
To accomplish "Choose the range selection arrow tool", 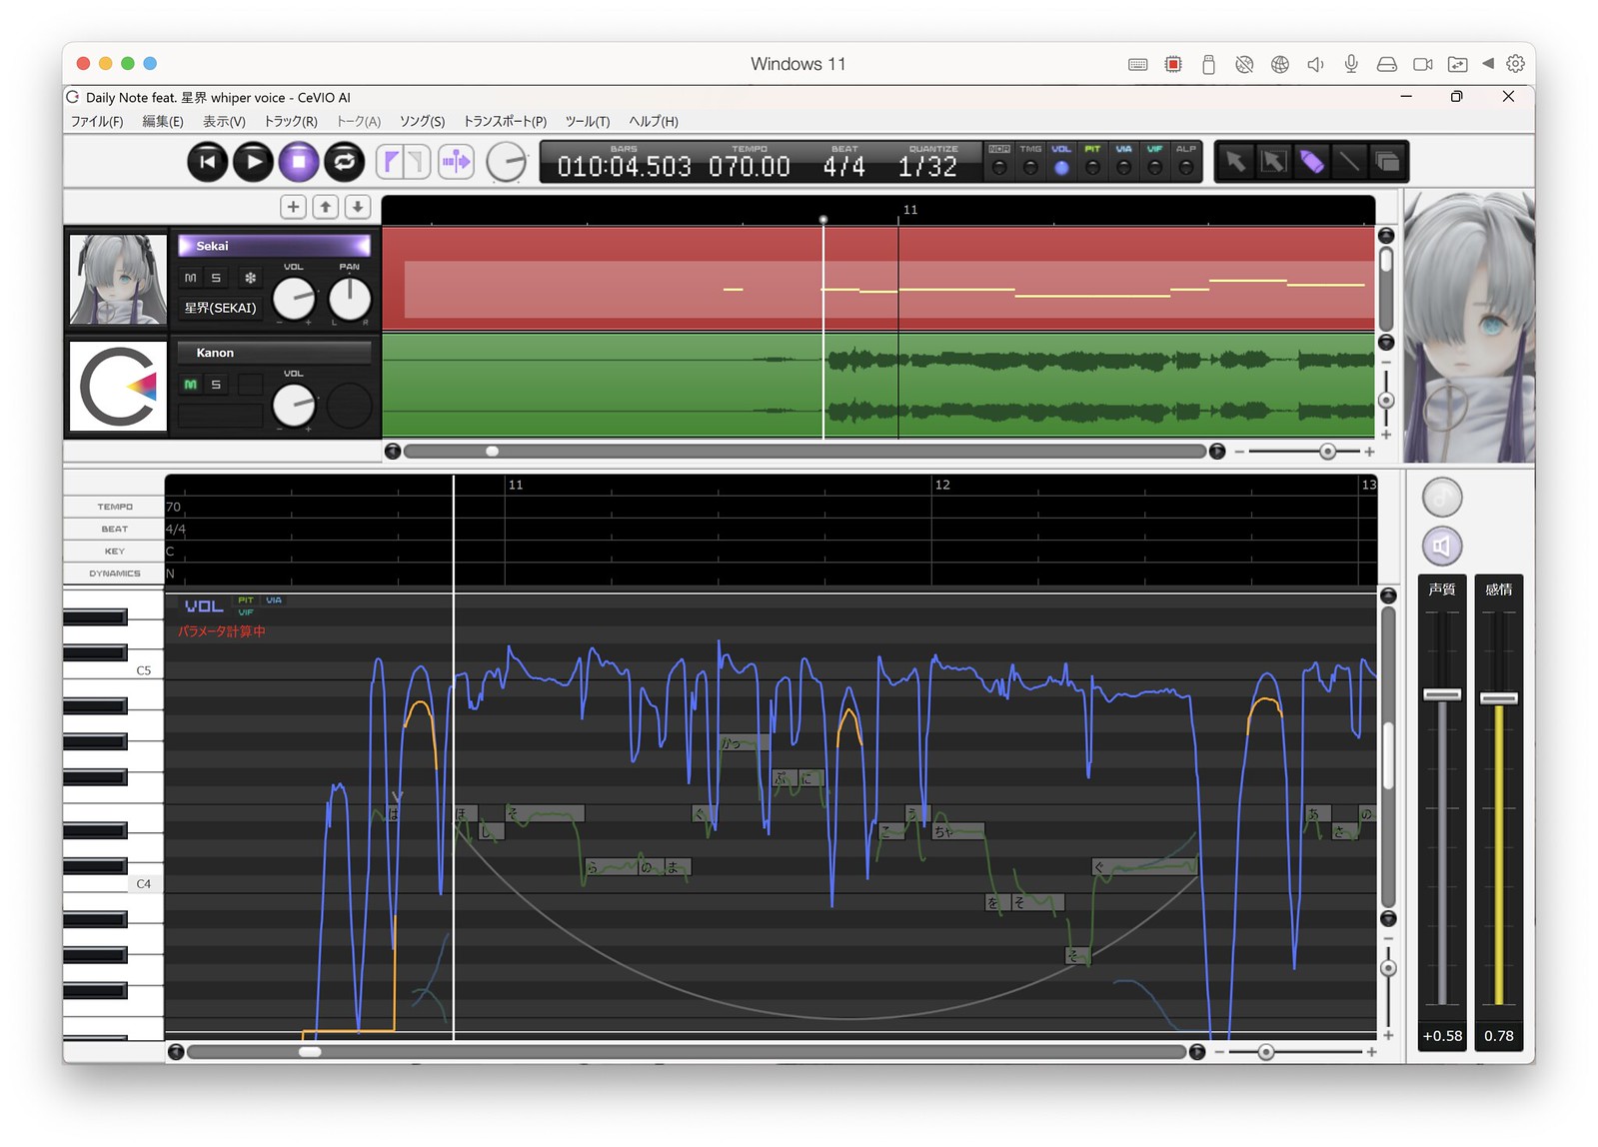I will (1273, 162).
